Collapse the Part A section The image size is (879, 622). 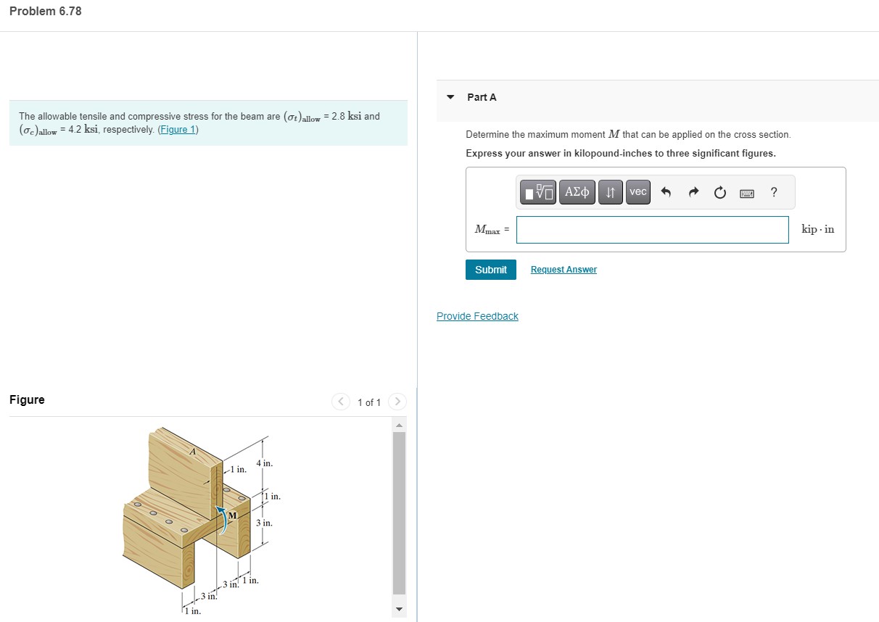coord(450,96)
